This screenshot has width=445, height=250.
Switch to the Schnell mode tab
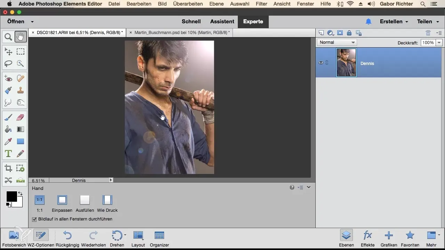[x=191, y=22]
